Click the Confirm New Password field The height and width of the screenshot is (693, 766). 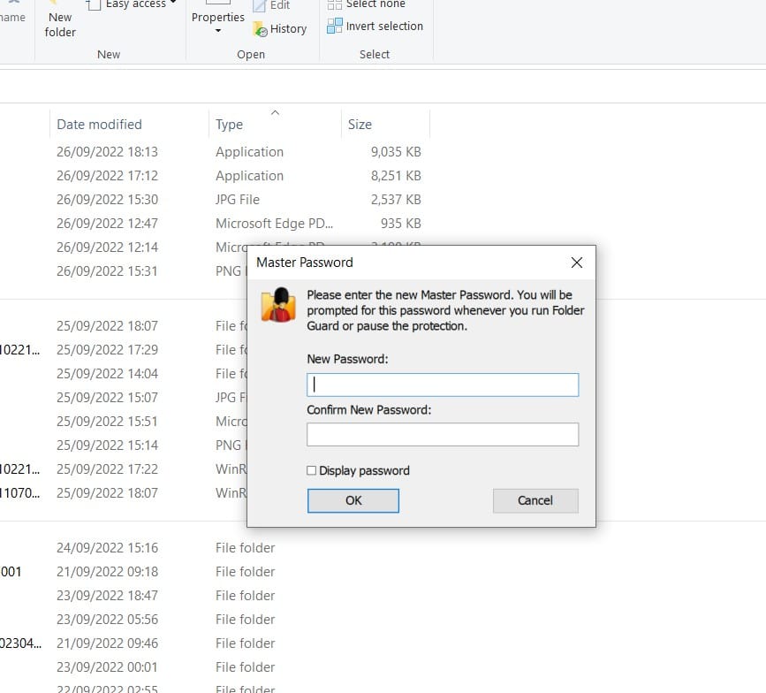tap(443, 435)
